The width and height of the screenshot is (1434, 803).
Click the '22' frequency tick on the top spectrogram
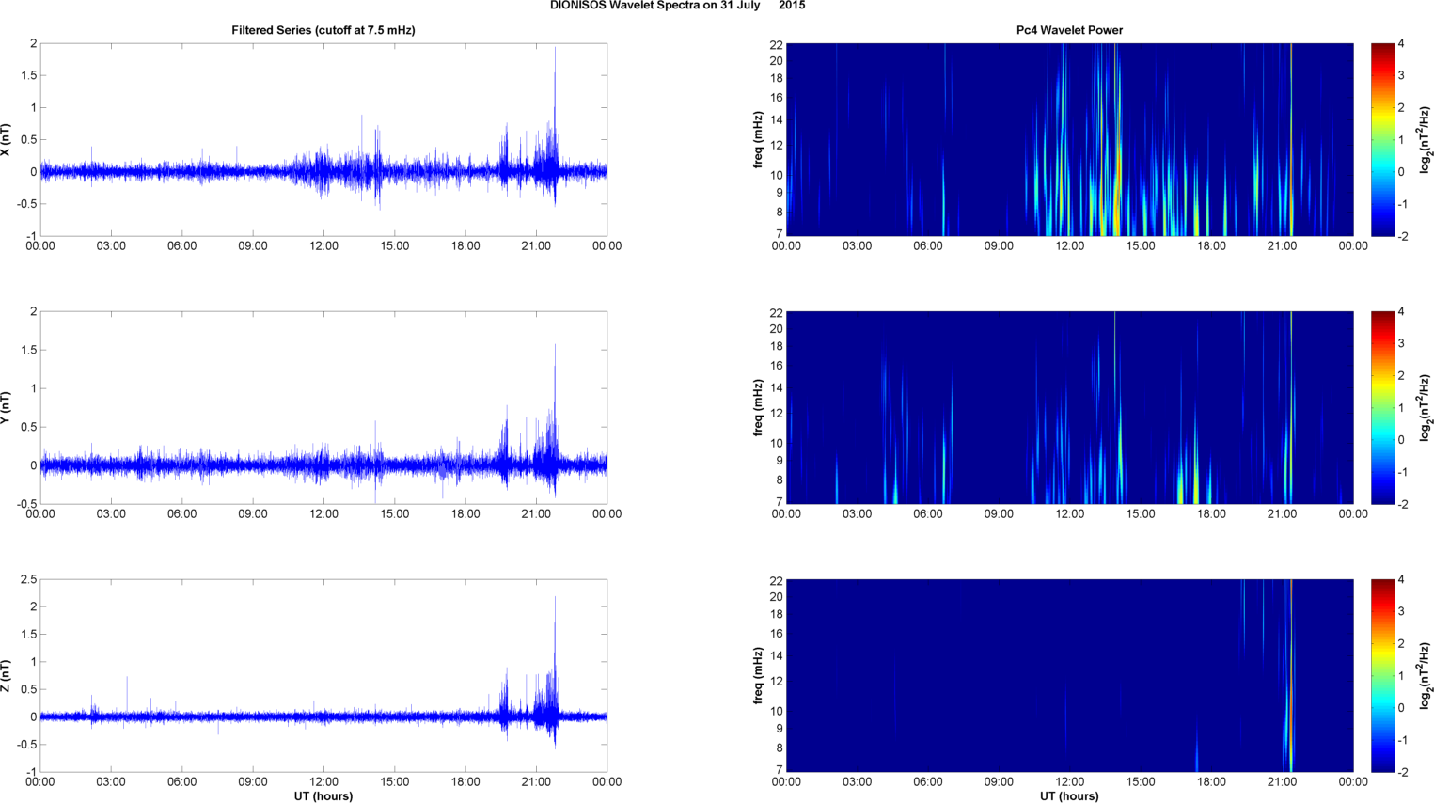(x=776, y=44)
